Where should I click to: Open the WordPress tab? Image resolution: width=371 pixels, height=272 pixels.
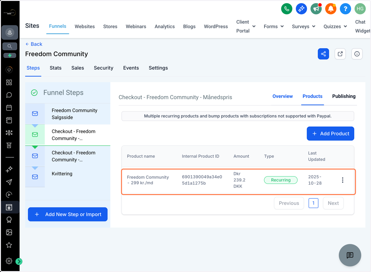216,27
